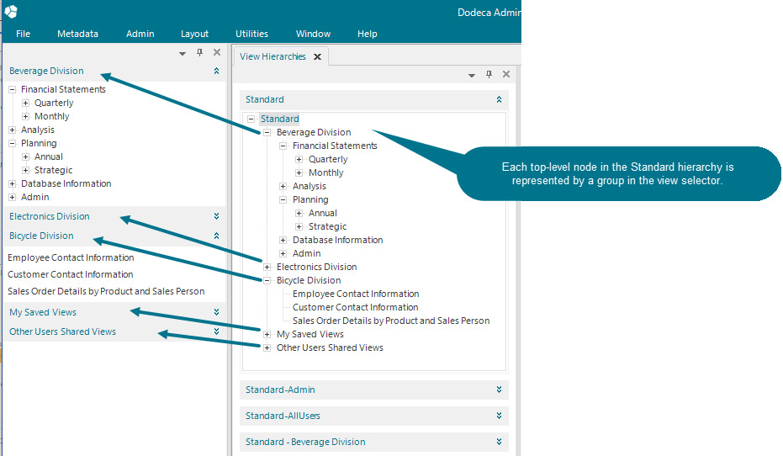Collapse Planning node in hierarchy tree
Screen dimensions: 783x456
pos(283,200)
